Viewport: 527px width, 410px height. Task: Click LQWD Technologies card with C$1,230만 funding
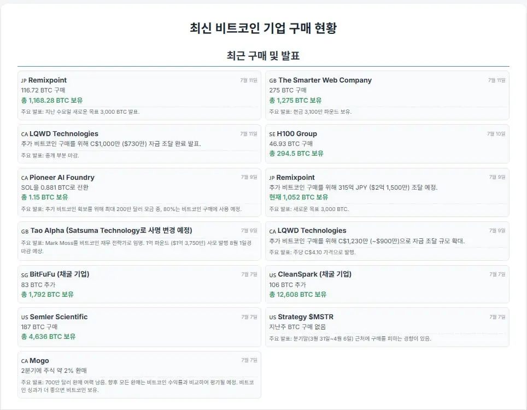pyautogui.click(x=387, y=241)
